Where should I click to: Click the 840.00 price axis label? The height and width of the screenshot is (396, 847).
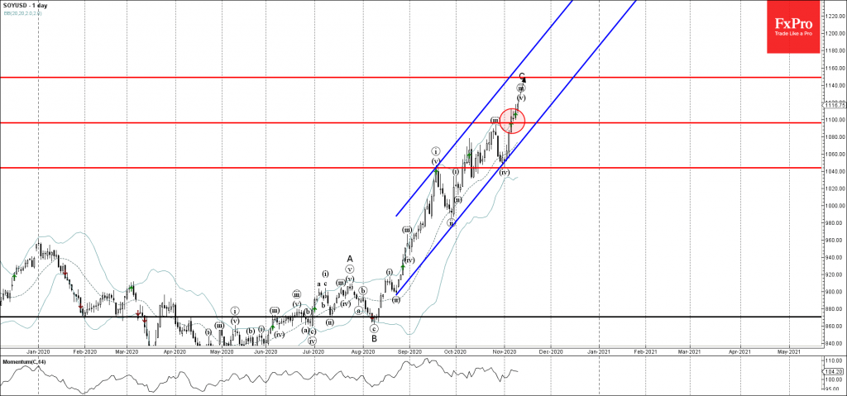[x=834, y=343]
